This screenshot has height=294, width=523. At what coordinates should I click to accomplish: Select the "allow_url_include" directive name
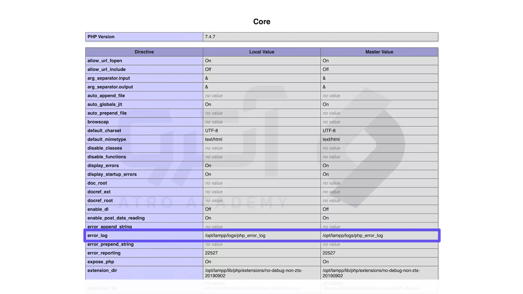[x=107, y=69]
